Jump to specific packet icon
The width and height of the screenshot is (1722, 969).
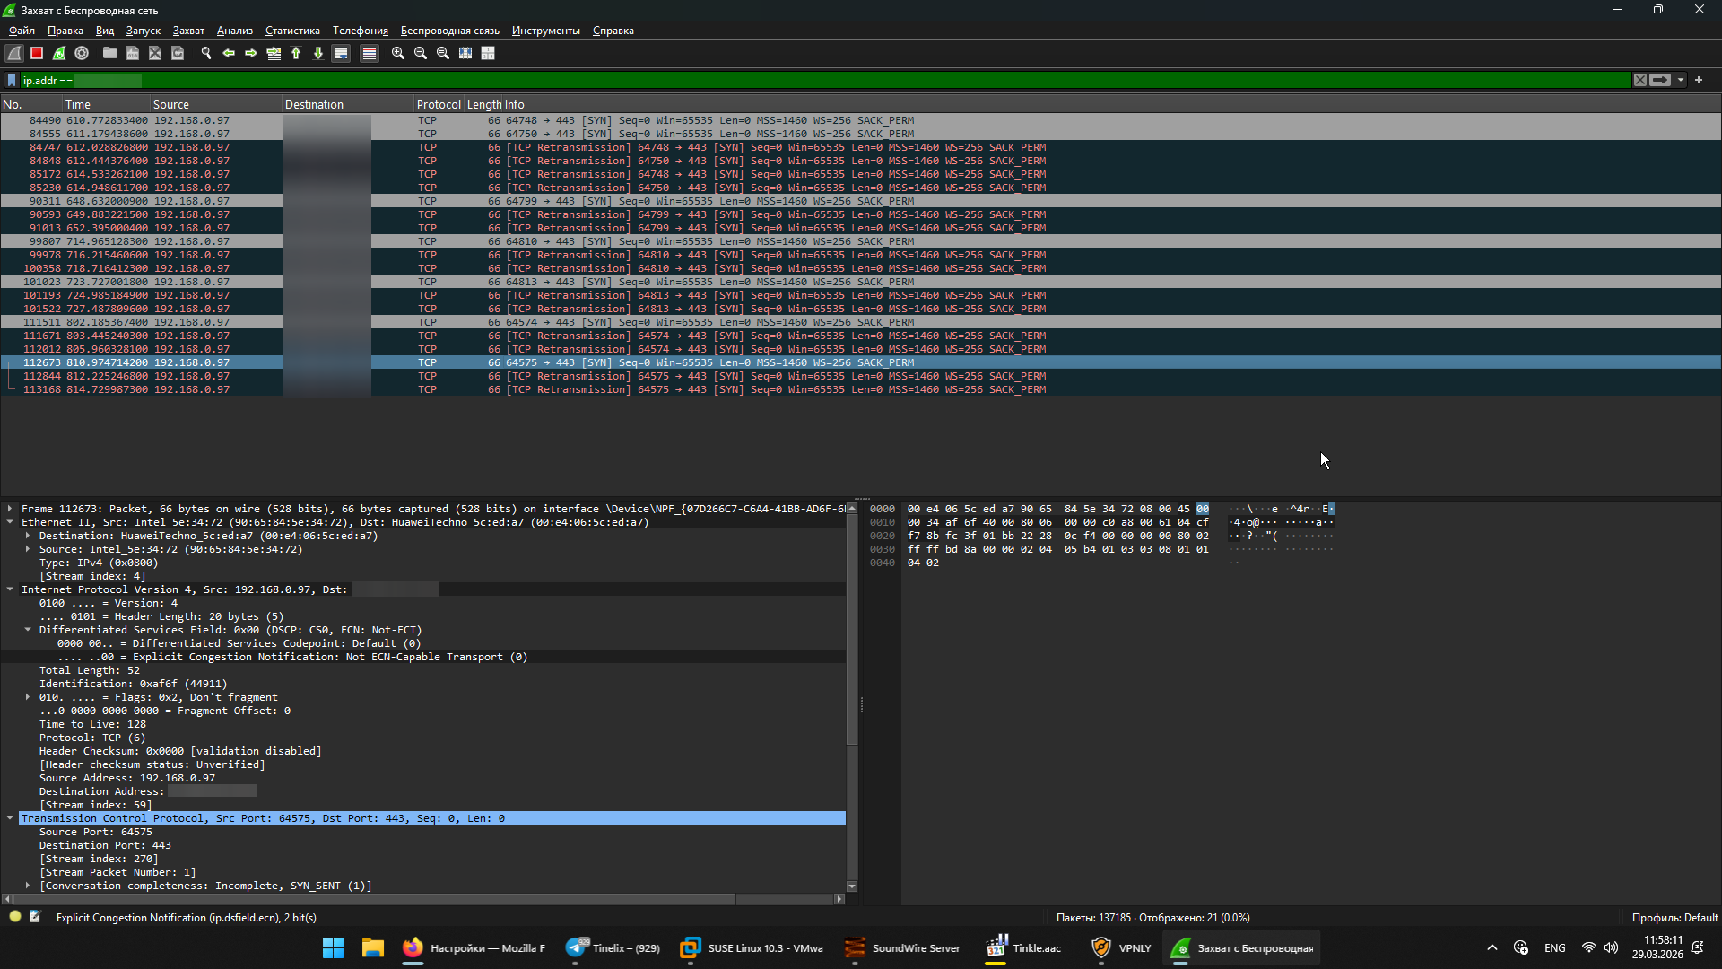click(274, 54)
